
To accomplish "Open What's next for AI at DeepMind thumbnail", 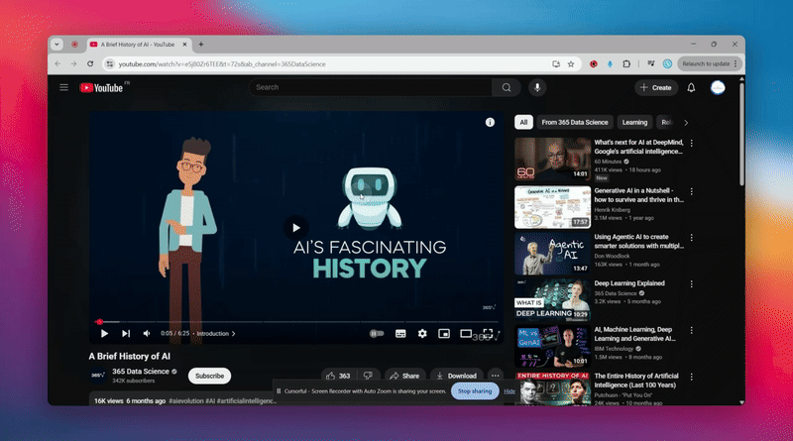I will (552, 160).
